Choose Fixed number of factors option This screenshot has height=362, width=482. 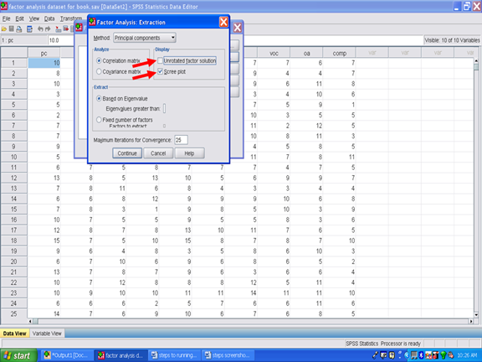(99, 120)
